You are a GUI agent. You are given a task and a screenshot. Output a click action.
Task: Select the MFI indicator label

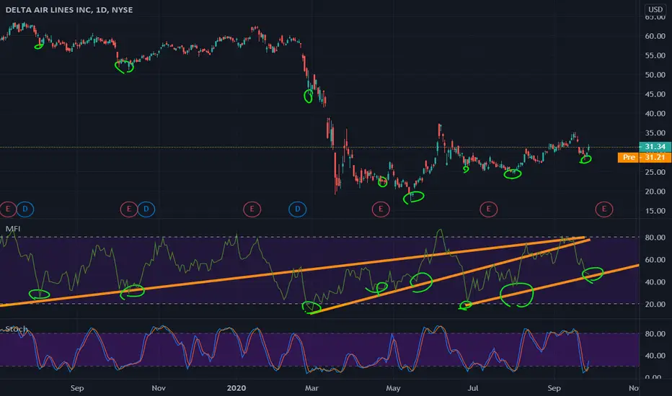click(x=13, y=229)
